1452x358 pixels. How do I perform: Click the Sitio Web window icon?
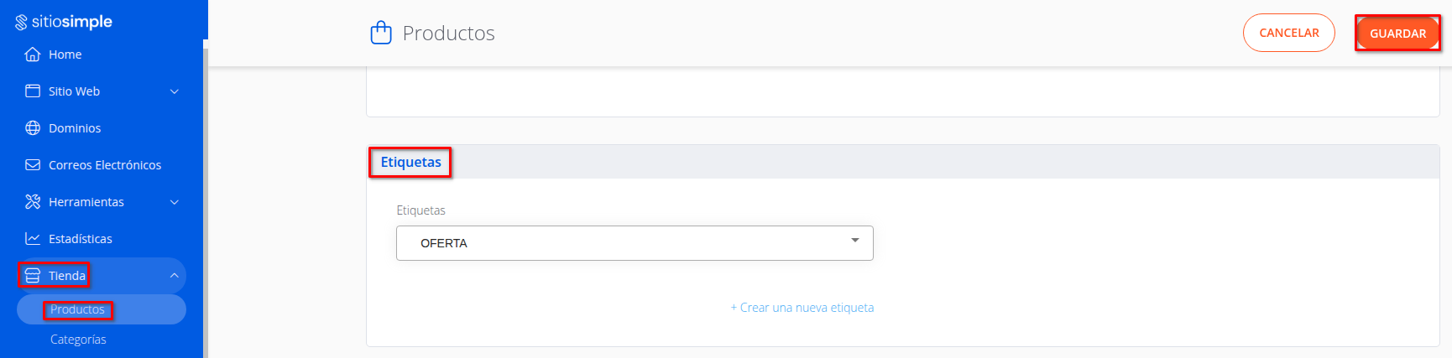coord(33,91)
